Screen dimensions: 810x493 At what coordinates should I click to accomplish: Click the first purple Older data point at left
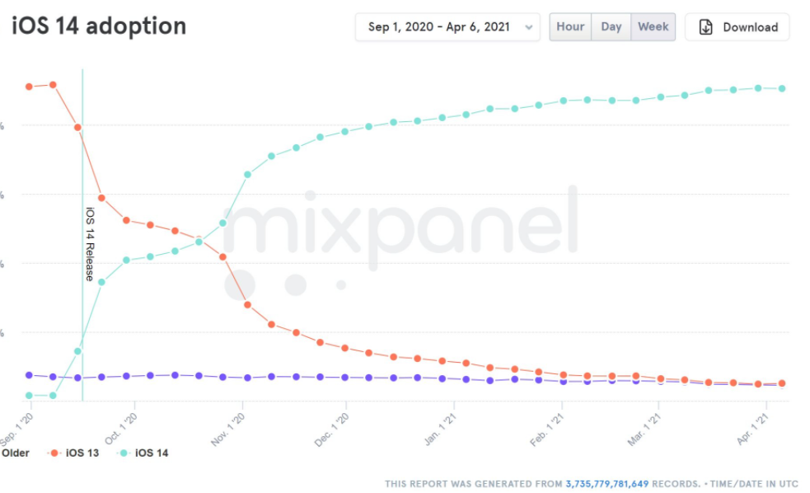tap(29, 375)
